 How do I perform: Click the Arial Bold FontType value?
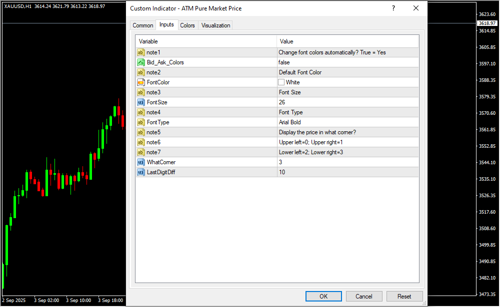[347, 122]
